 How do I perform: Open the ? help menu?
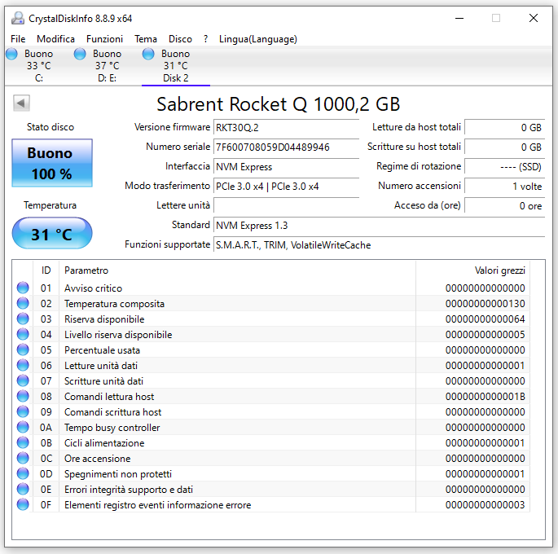206,39
